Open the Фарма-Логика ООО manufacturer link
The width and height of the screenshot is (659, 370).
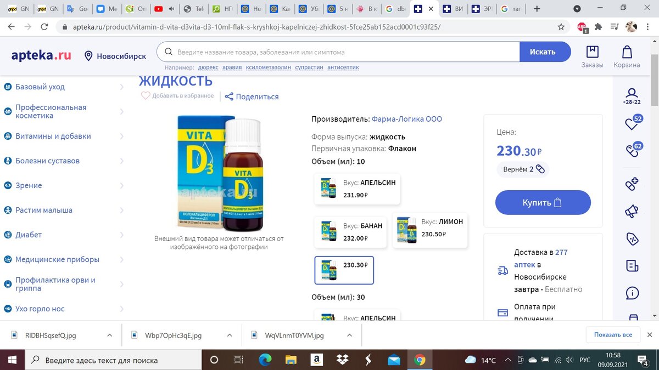(x=407, y=119)
